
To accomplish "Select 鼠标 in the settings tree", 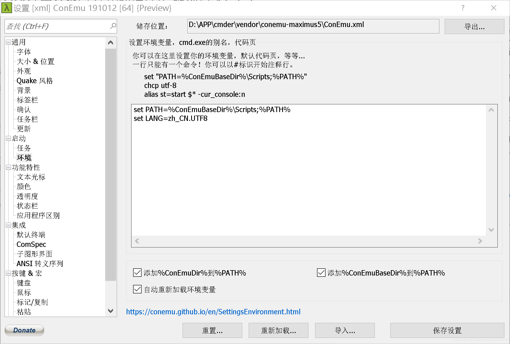I will click(24, 293).
